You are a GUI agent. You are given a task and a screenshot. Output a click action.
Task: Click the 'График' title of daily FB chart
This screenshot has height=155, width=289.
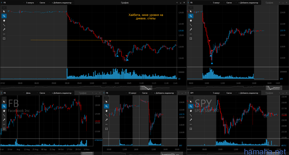pyautogui.click(x=82, y=93)
